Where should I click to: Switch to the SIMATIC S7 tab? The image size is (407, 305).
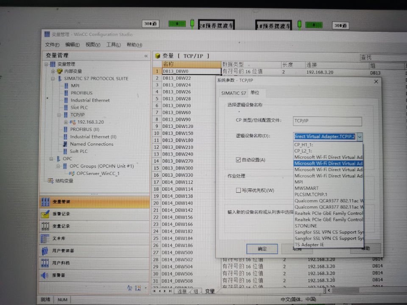coord(233,93)
